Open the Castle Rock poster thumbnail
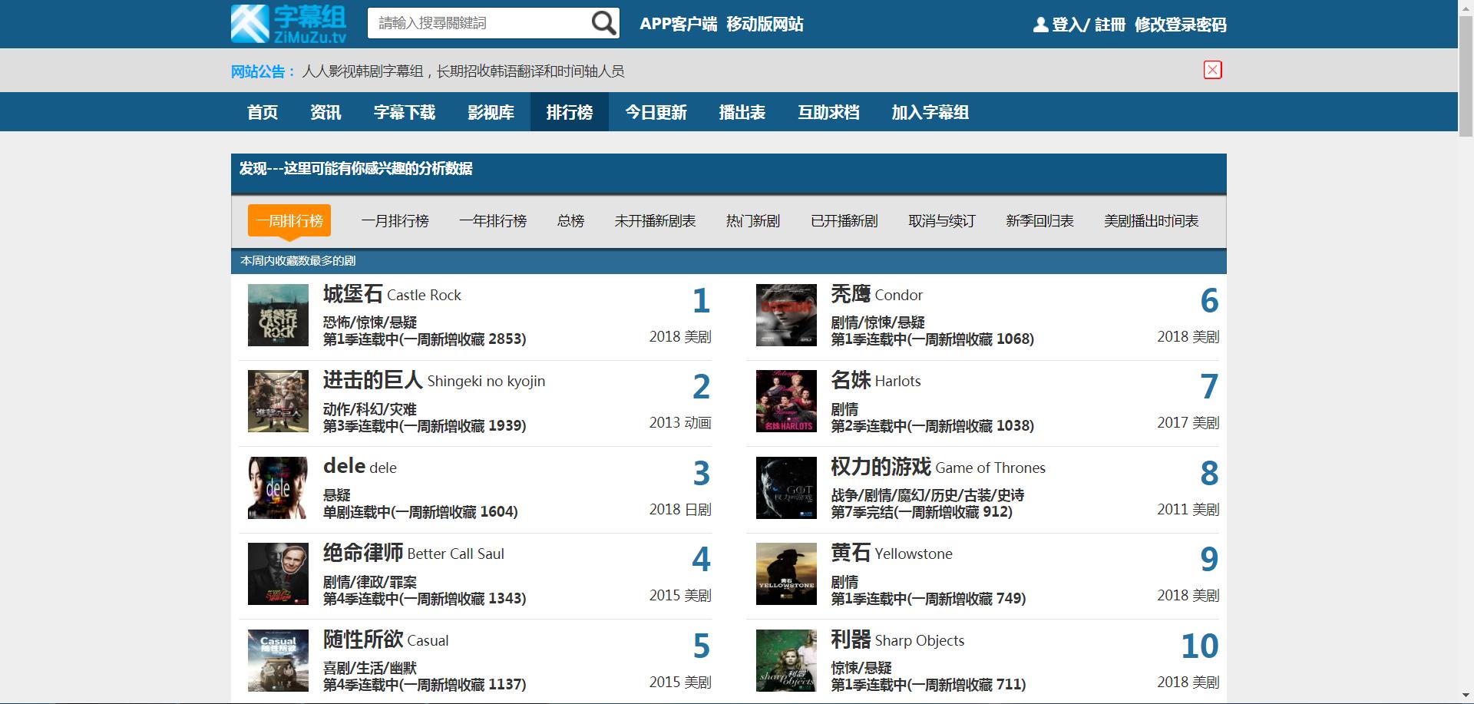1474x704 pixels. 278,316
